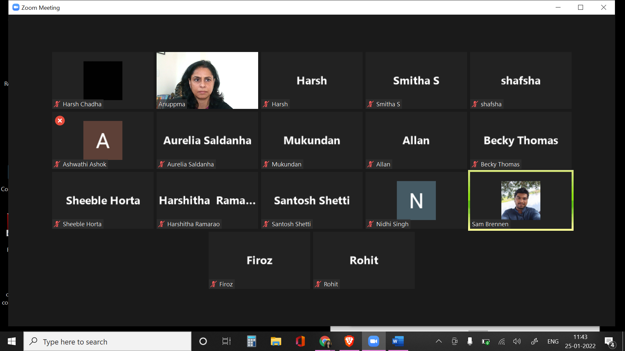Open Google Chrome from the taskbar

point(325,341)
